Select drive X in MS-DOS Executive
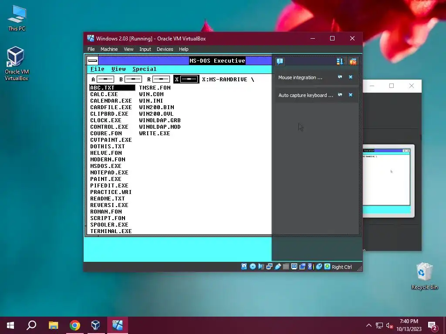 [186, 80]
